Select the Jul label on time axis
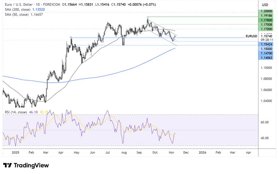Screen dimensions: 279x174 (108, 153)
